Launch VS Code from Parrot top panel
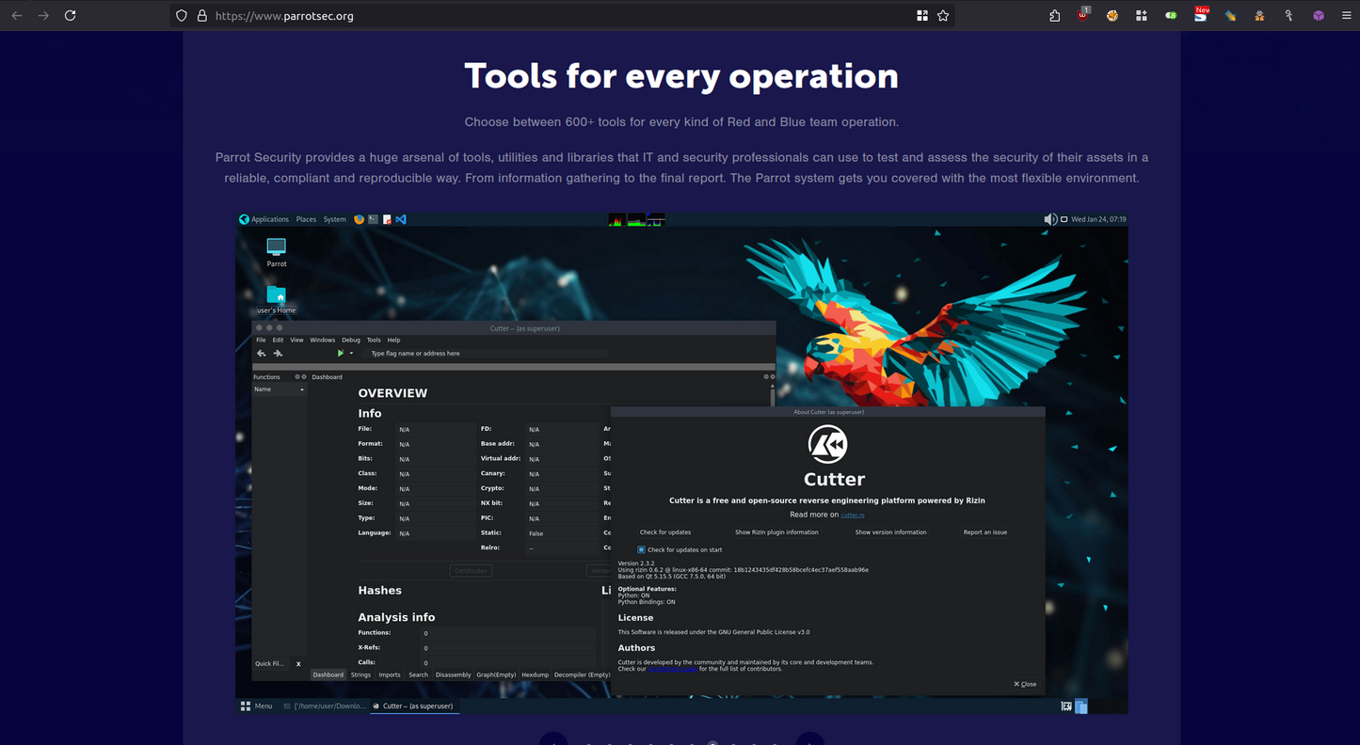This screenshot has height=745, width=1360. click(x=401, y=219)
